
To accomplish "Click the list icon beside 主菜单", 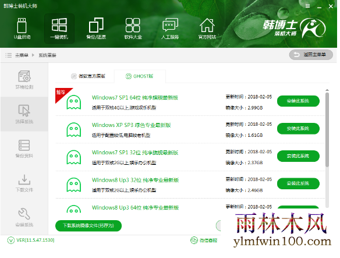I will (9, 55).
